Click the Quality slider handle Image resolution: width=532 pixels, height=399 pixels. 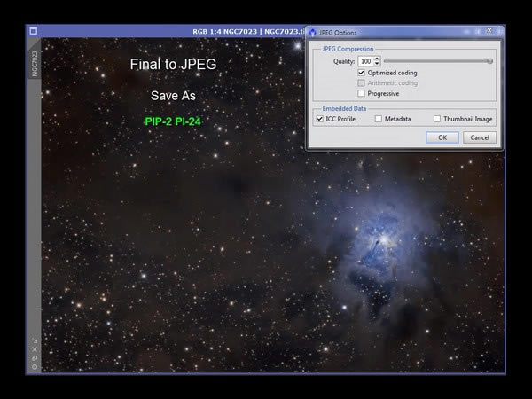[490, 61]
